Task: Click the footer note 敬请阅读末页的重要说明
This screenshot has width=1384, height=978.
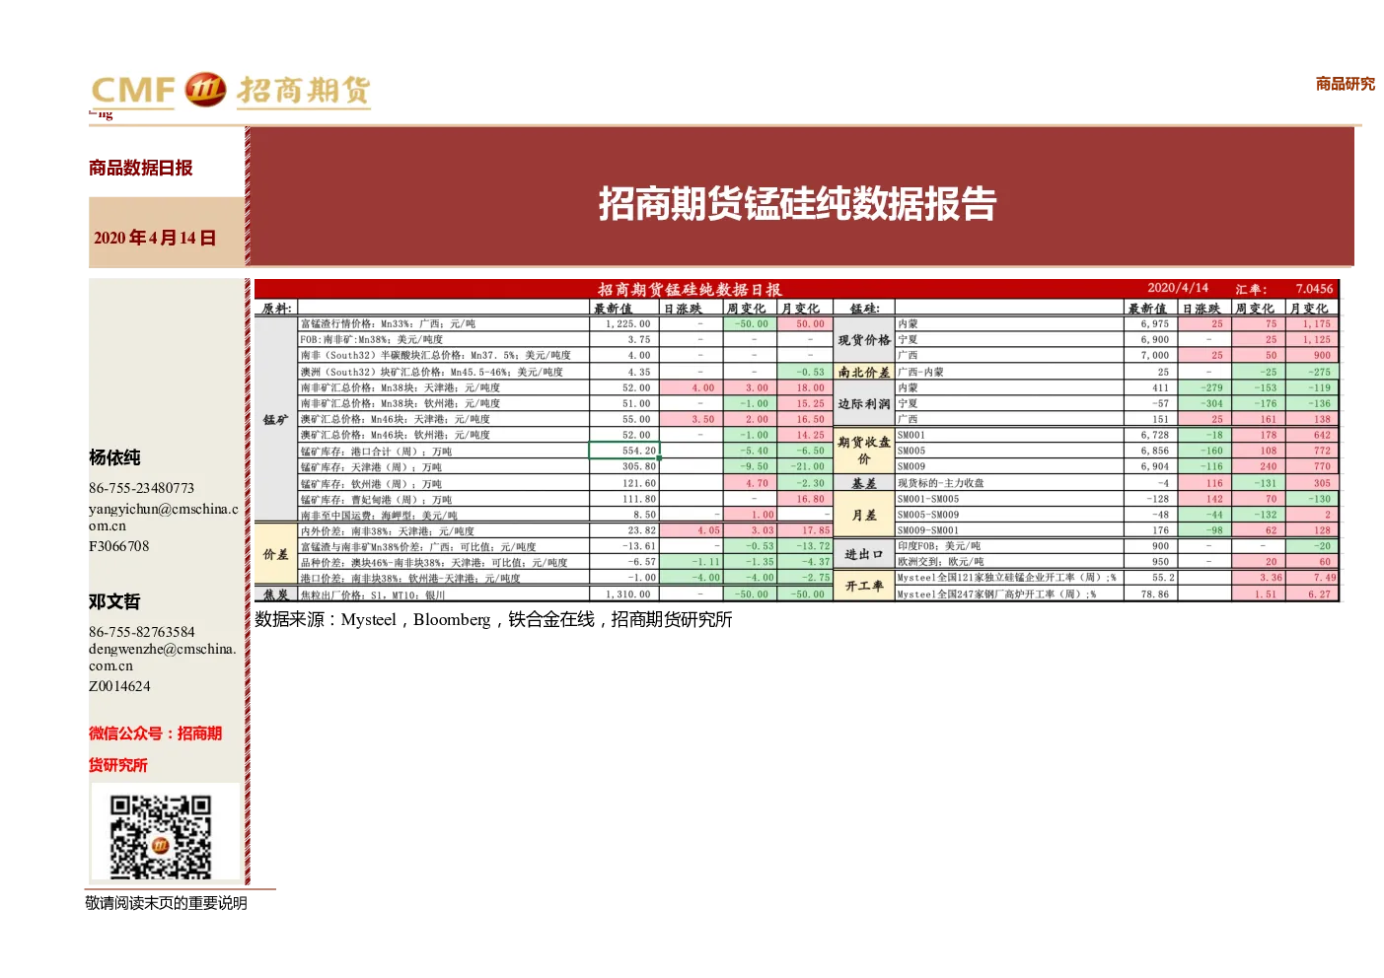Action: 166,903
